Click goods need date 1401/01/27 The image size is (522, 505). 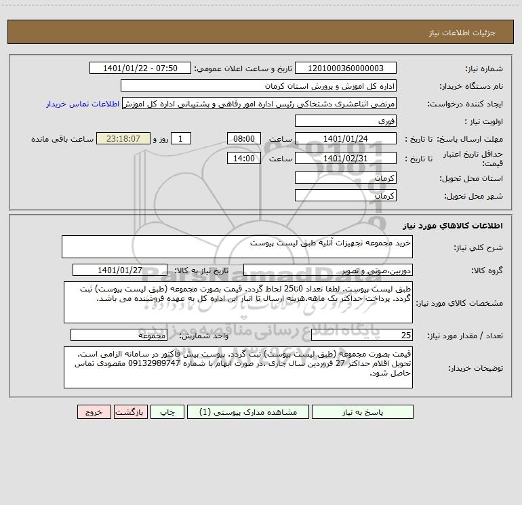(120, 270)
